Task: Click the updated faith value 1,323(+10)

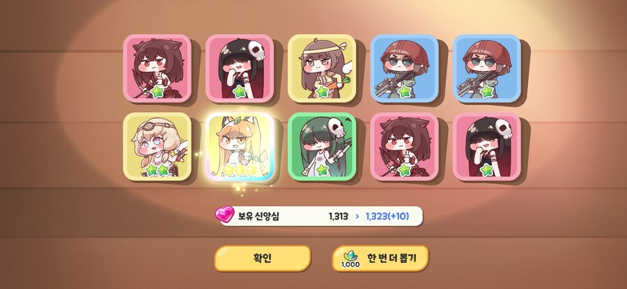Action: 387,217
